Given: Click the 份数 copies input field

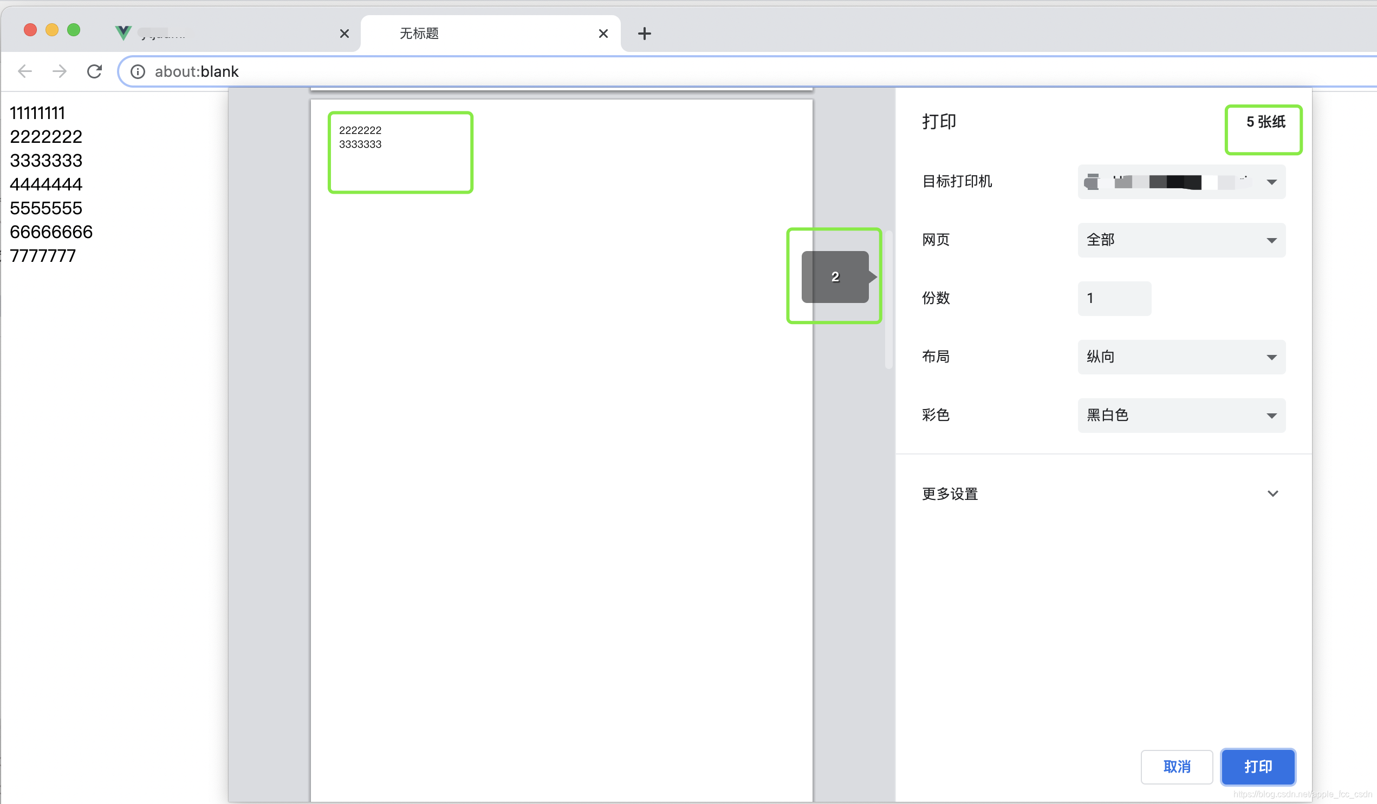Looking at the screenshot, I should click(x=1114, y=299).
